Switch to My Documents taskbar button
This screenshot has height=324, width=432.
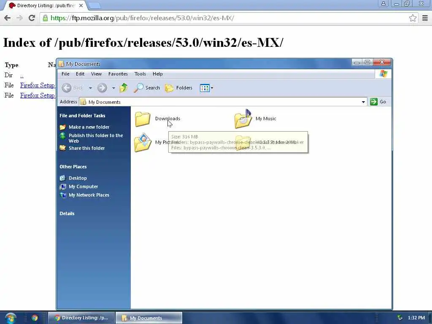click(x=149, y=318)
